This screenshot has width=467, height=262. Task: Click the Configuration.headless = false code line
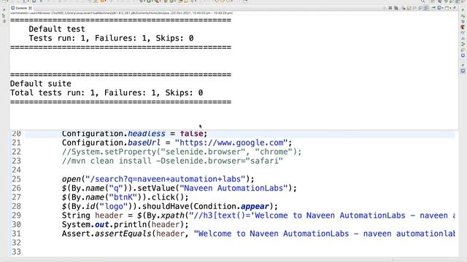coord(134,134)
